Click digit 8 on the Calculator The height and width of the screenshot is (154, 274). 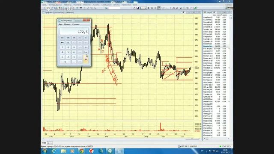[x=68, y=47]
